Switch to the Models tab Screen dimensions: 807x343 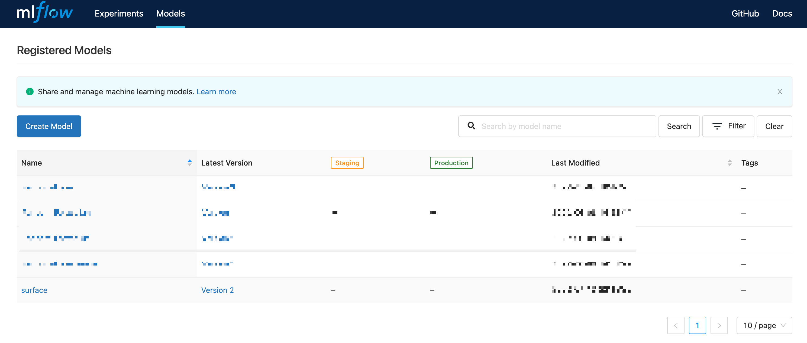[170, 14]
